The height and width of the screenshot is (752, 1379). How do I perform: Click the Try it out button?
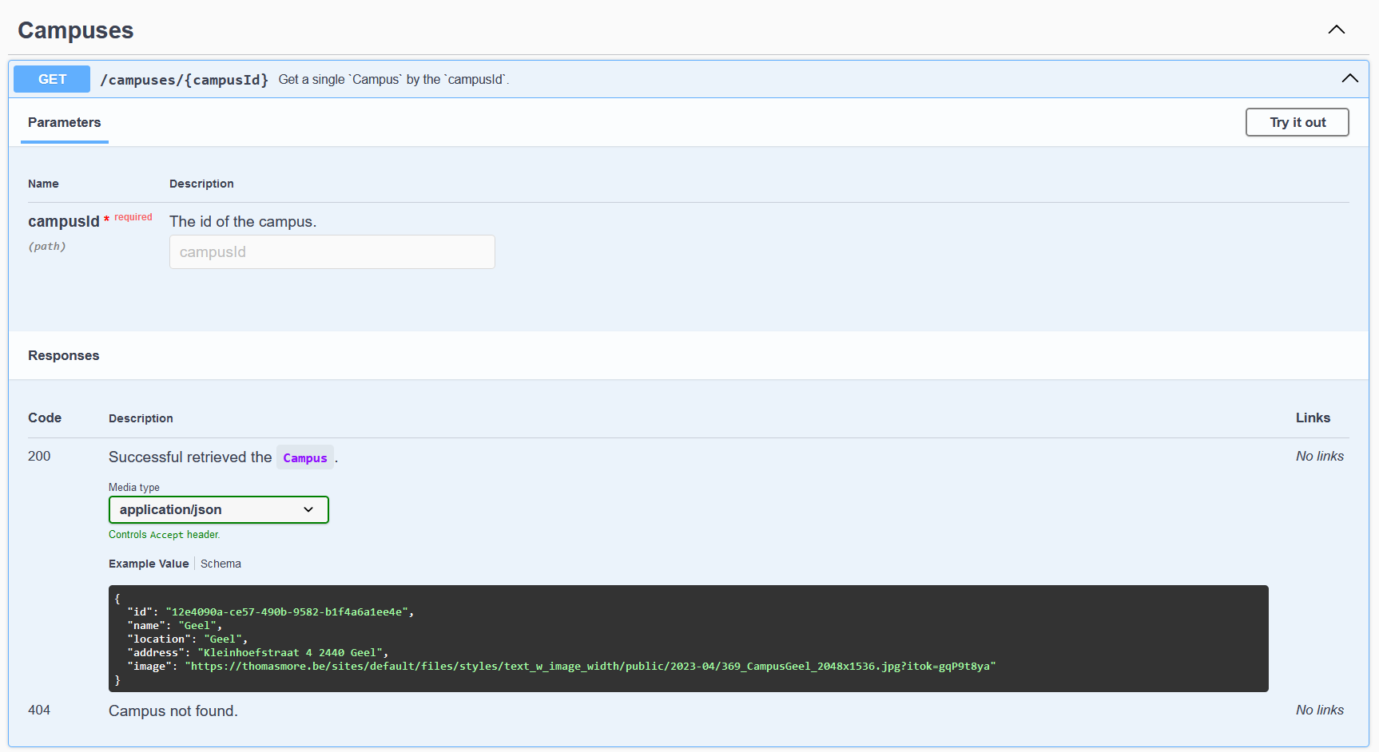(x=1297, y=122)
